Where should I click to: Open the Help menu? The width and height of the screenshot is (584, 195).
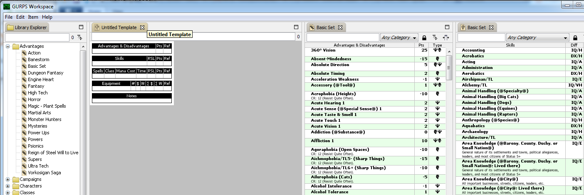pyautogui.click(x=47, y=17)
